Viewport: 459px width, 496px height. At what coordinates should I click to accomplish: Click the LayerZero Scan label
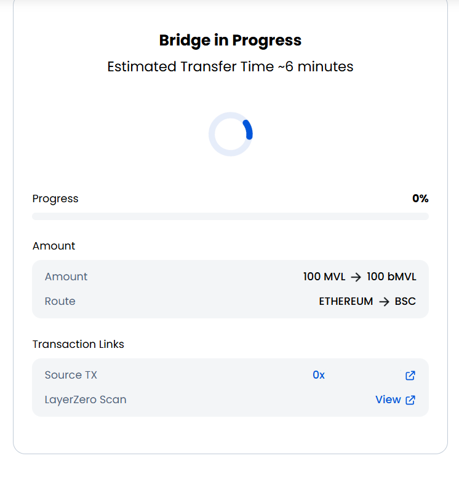pos(86,400)
